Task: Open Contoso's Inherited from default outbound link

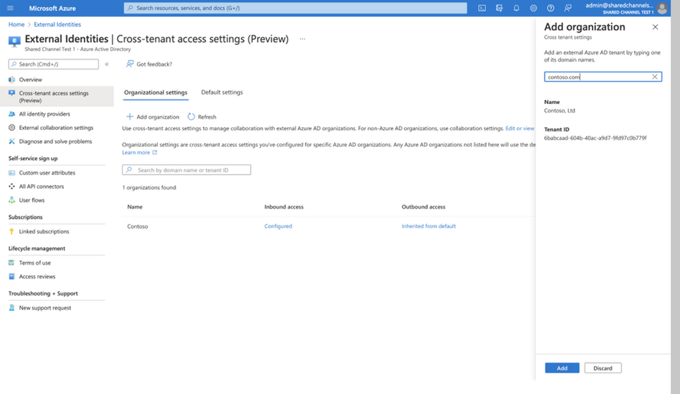Action: click(x=428, y=226)
